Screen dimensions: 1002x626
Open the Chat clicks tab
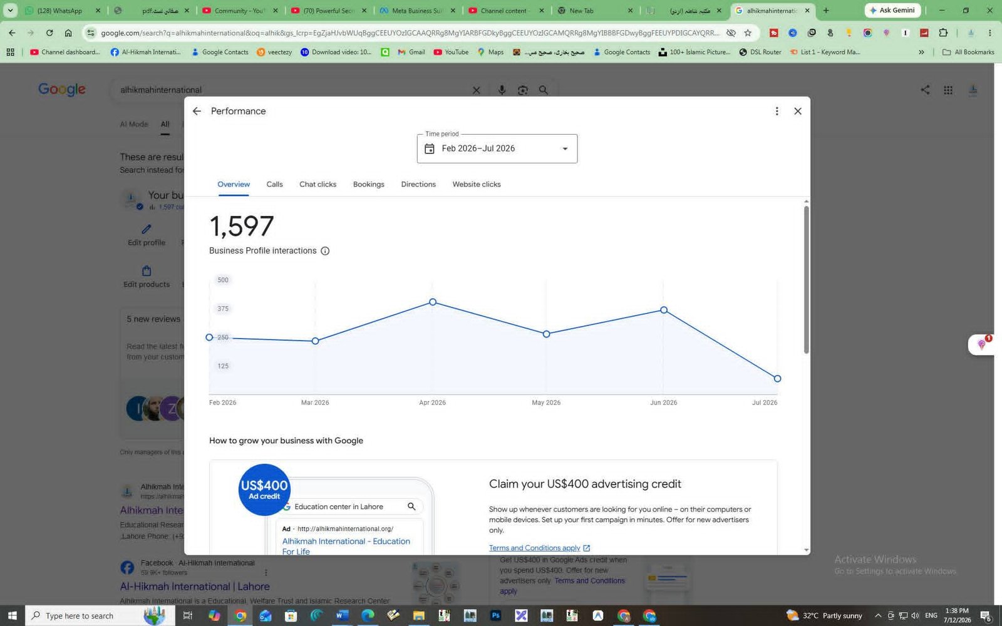[x=318, y=184]
